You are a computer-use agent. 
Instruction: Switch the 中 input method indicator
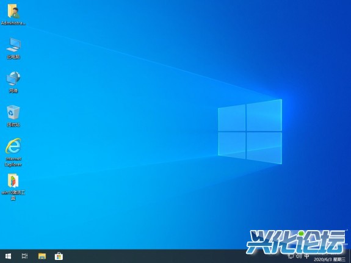pyautogui.click(x=306, y=256)
